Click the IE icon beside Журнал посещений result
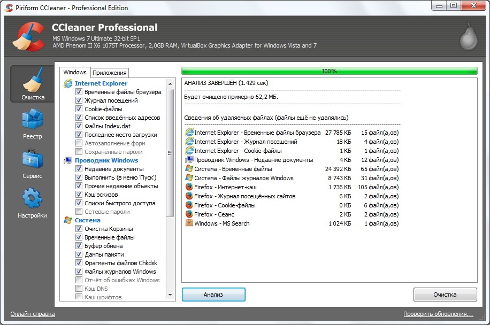 point(189,142)
